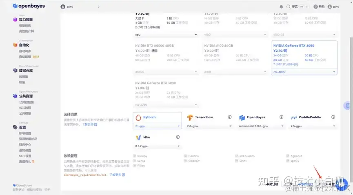Click 帮助与支持 in the footer
Viewport: 353px width, 195px height.
[x=34, y=190]
